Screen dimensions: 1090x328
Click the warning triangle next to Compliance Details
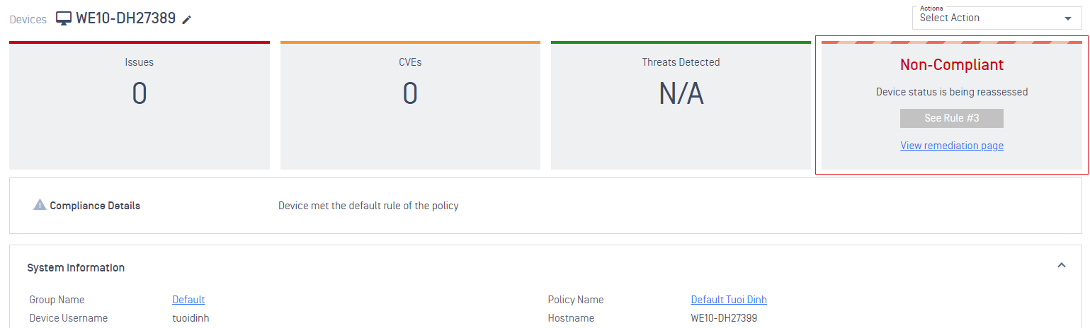tap(40, 206)
